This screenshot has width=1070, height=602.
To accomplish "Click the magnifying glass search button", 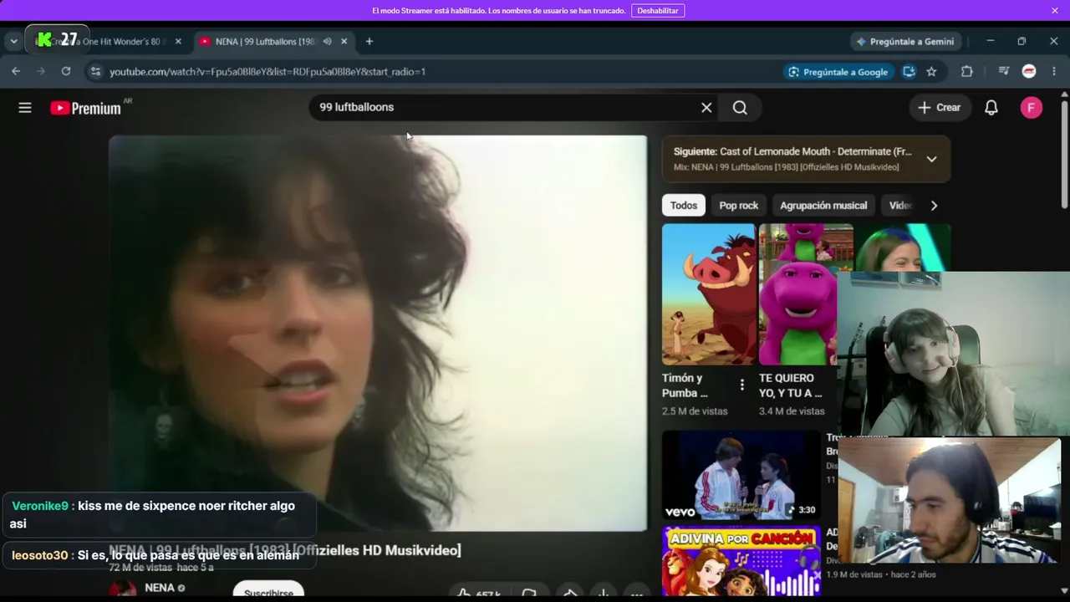I will 740,108.
